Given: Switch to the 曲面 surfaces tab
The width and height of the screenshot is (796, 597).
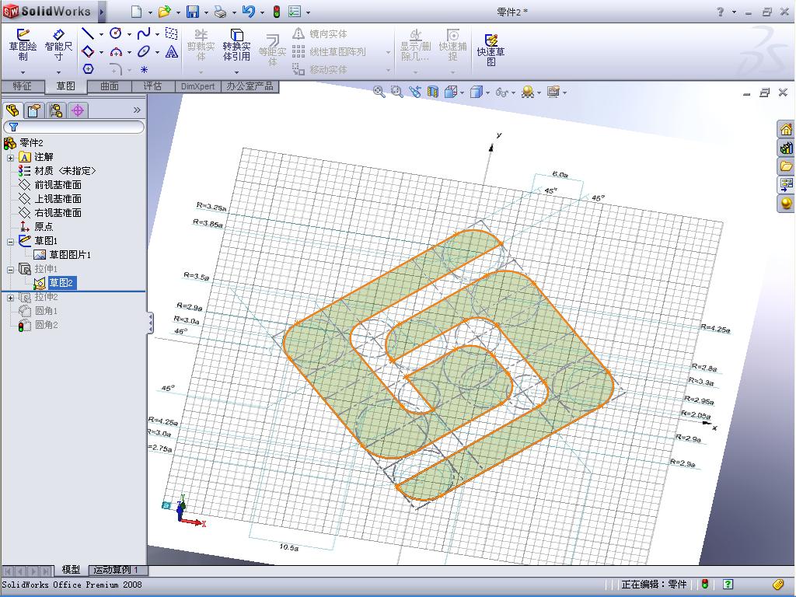Looking at the screenshot, I should coord(109,86).
